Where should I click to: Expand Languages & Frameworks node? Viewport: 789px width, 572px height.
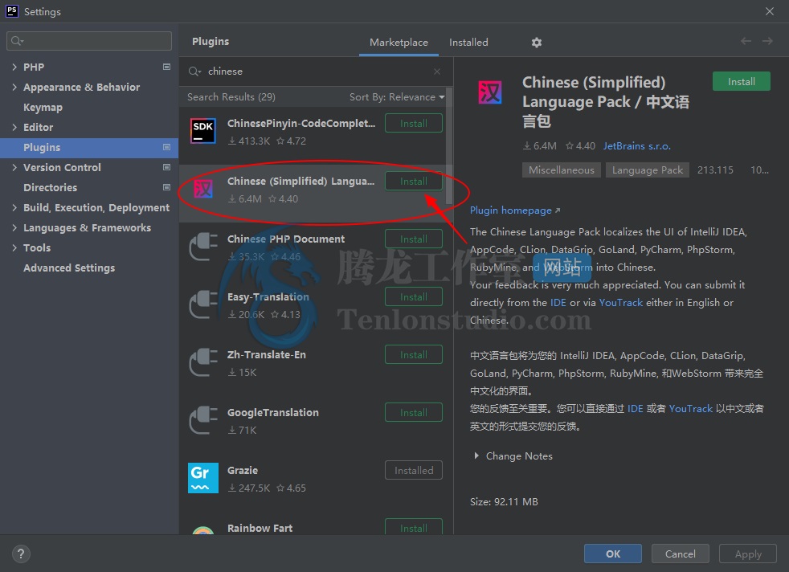(14, 228)
